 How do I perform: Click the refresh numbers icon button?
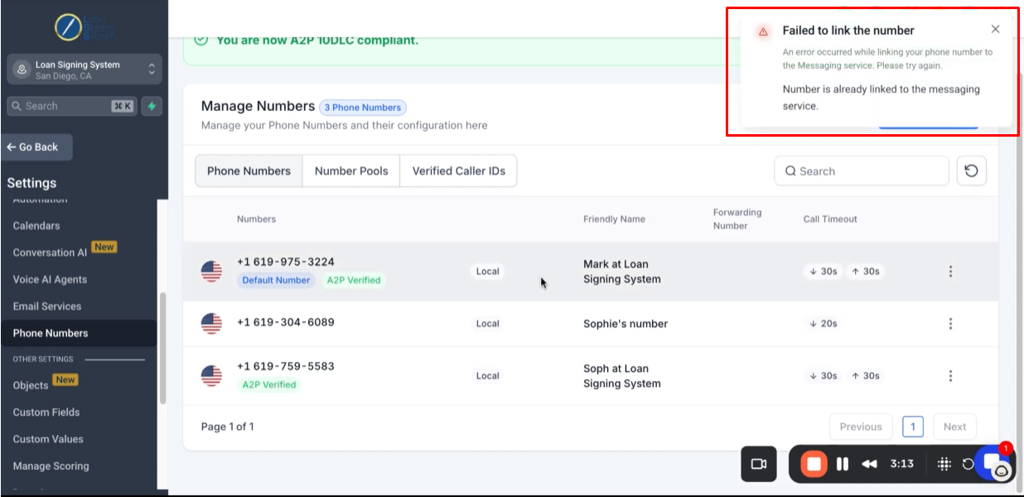tap(971, 171)
